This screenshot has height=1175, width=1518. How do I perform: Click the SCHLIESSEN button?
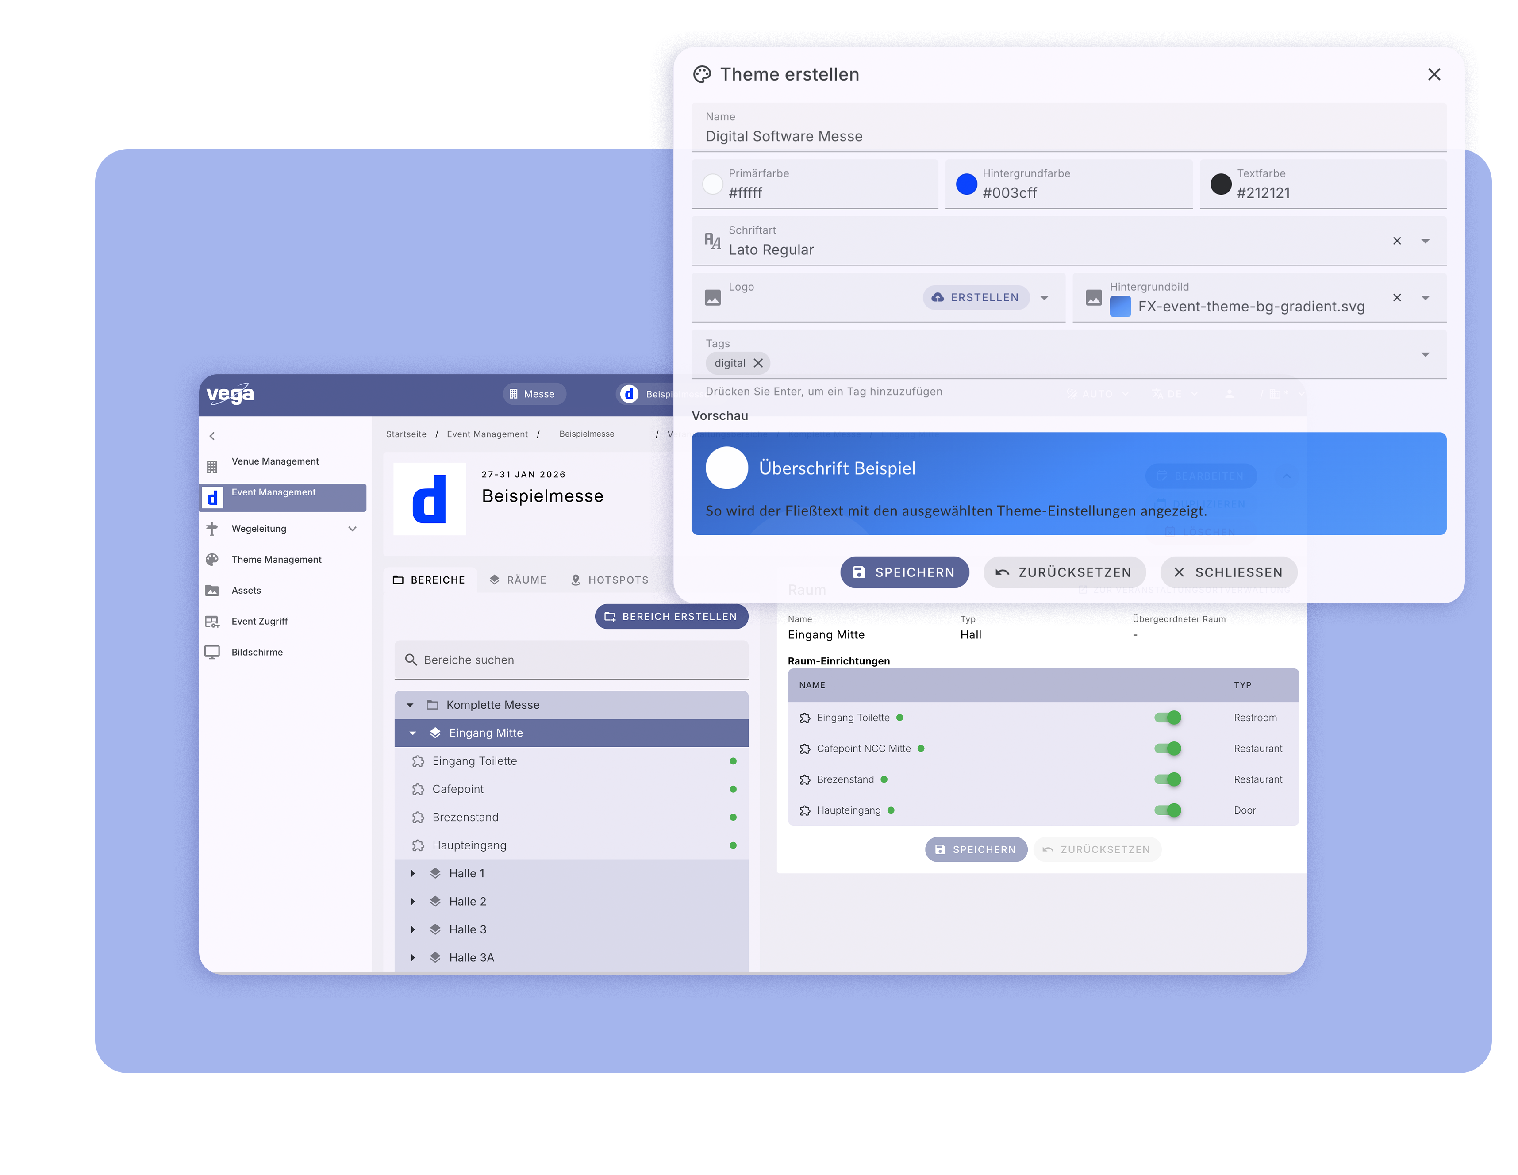[1228, 572]
